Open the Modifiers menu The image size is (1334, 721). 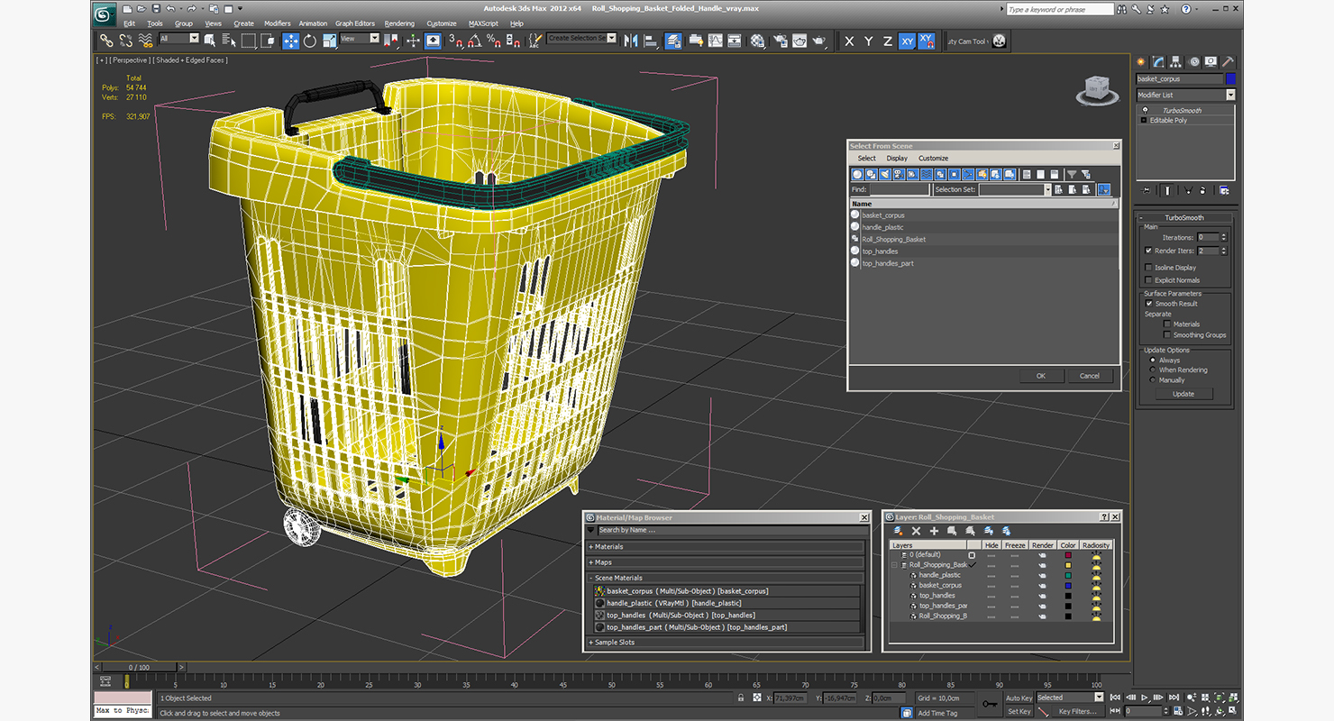277,23
